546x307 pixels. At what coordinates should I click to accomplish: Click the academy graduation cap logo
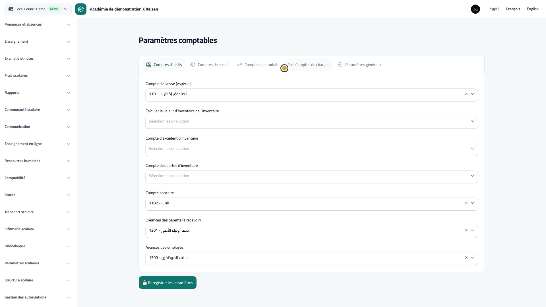point(81,9)
